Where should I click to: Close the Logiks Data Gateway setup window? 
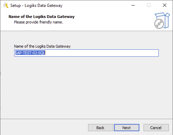point(165,5)
